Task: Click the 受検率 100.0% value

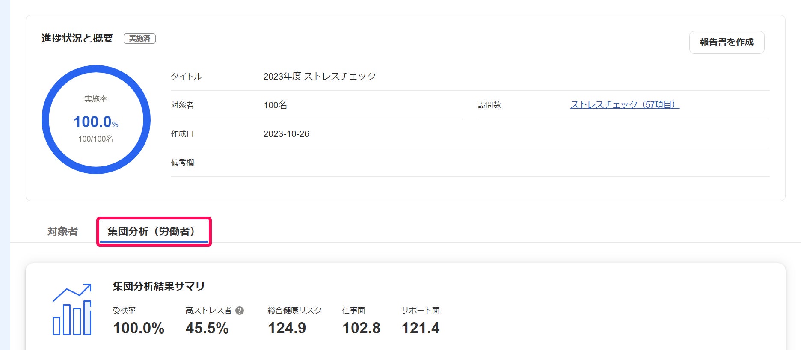Action: [139, 328]
